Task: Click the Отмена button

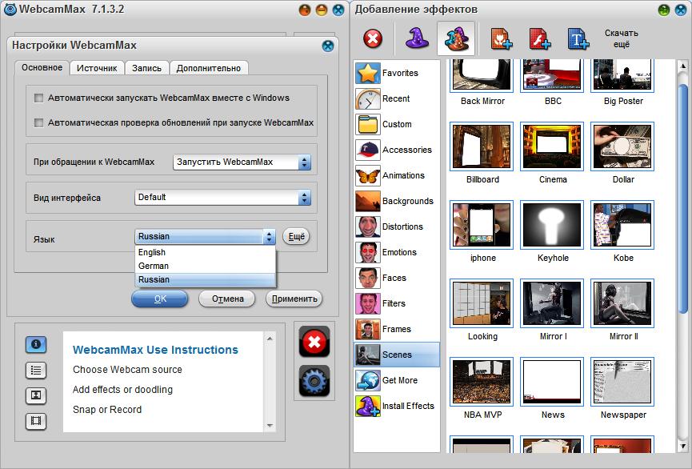Action: click(227, 299)
